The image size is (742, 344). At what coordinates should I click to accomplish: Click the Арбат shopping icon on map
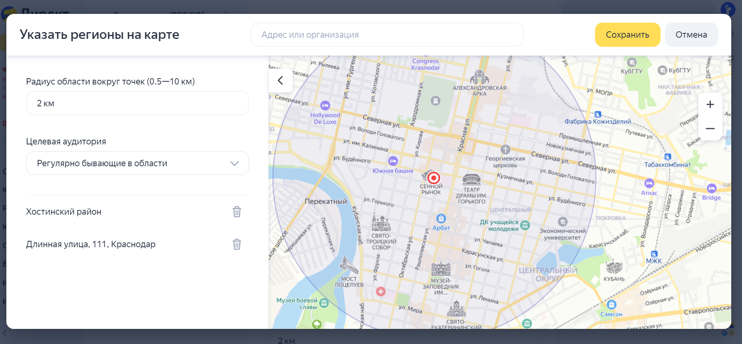click(x=441, y=218)
